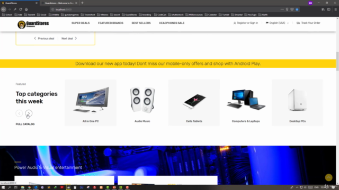Close the first GuardStores tab
This screenshot has width=339, height=190.
pyautogui.click(x=37, y=3)
